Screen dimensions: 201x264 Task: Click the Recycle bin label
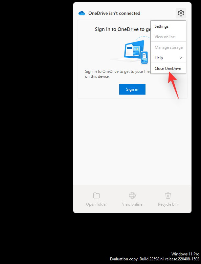pos(168,204)
